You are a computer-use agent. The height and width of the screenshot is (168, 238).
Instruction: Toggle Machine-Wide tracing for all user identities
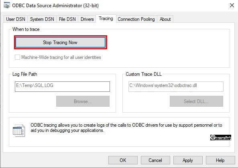pyautogui.click(x=17, y=57)
